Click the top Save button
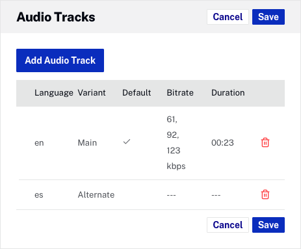The height and width of the screenshot is (249, 301). pyautogui.click(x=268, y=17)
